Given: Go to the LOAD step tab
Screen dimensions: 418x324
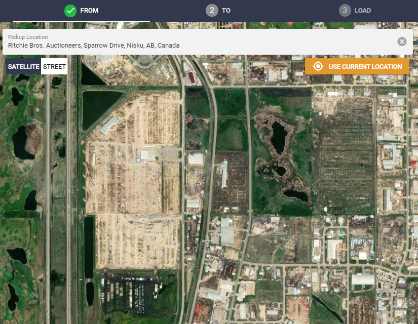Looking at the screenshot, I should 355,11.
